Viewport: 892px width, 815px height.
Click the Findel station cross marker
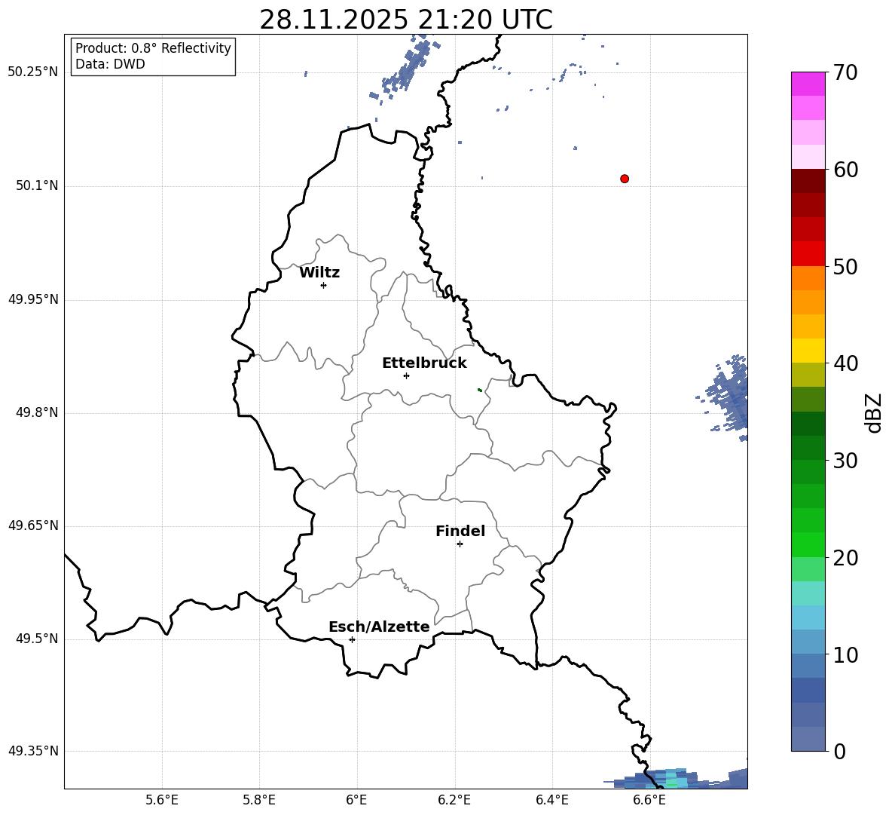click(460, 544)
